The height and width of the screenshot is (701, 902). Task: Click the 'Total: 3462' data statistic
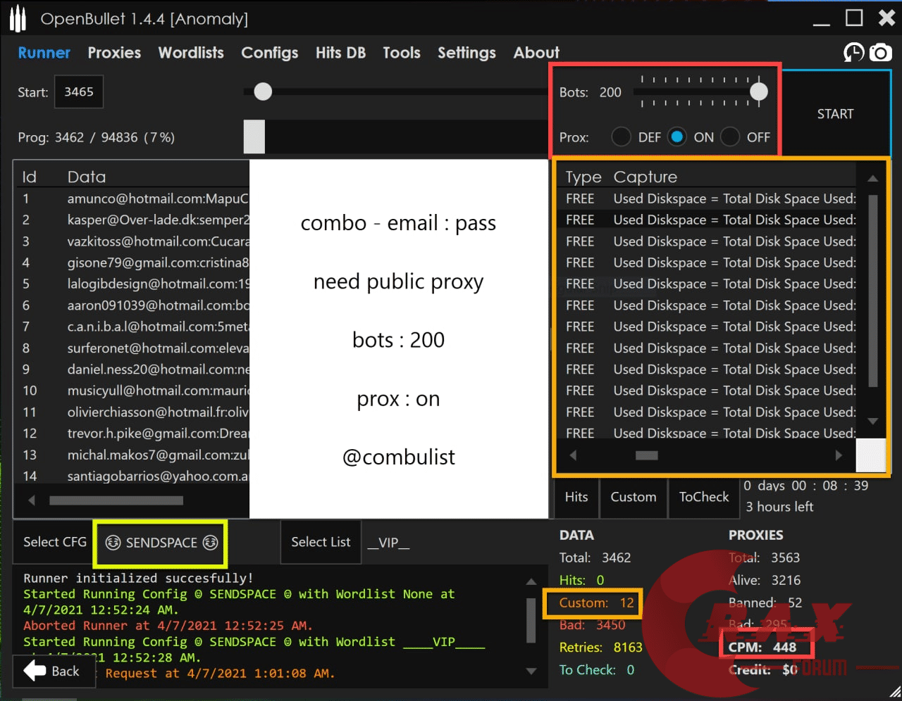595,557
